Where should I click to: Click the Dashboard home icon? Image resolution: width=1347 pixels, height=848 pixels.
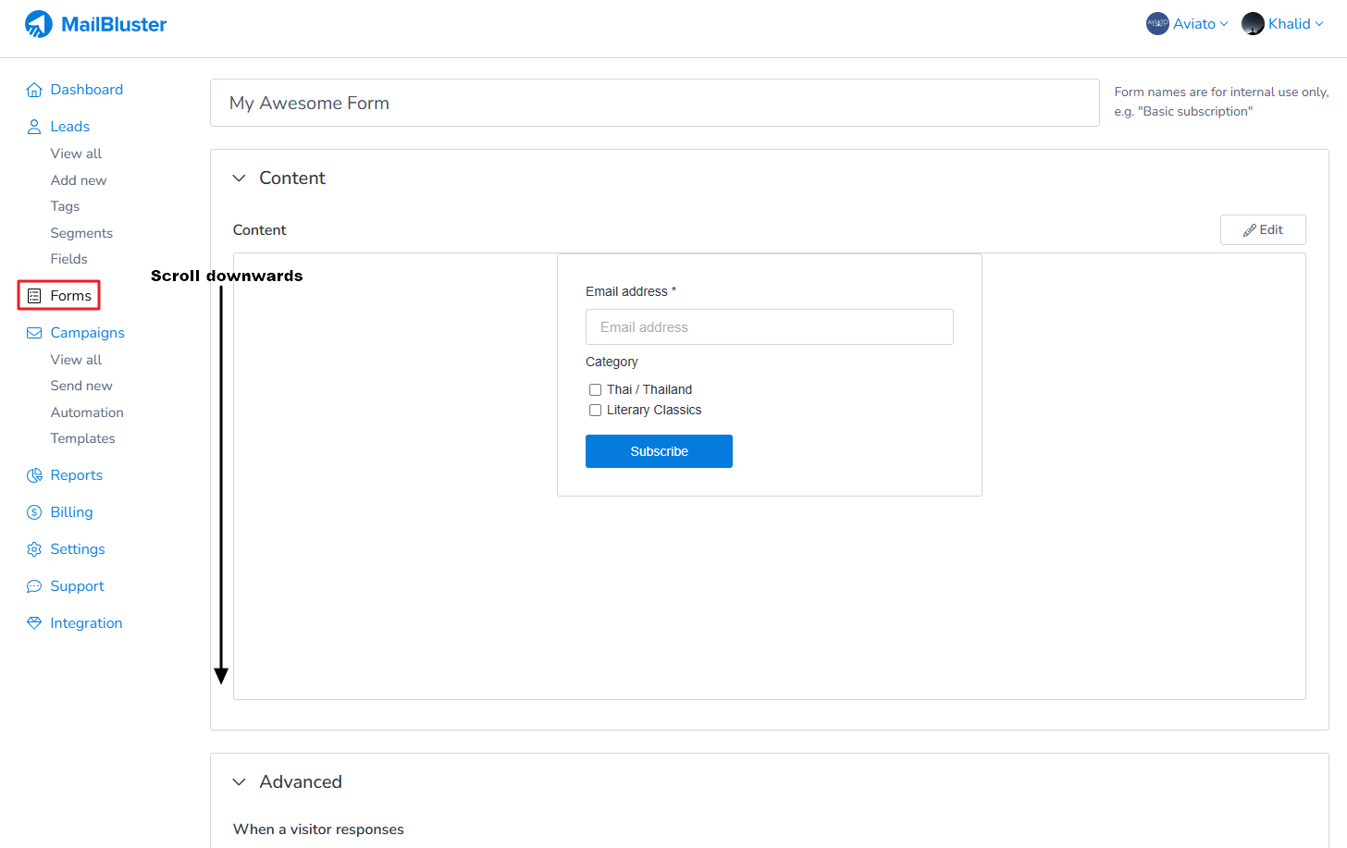click(x=34, y=90)
